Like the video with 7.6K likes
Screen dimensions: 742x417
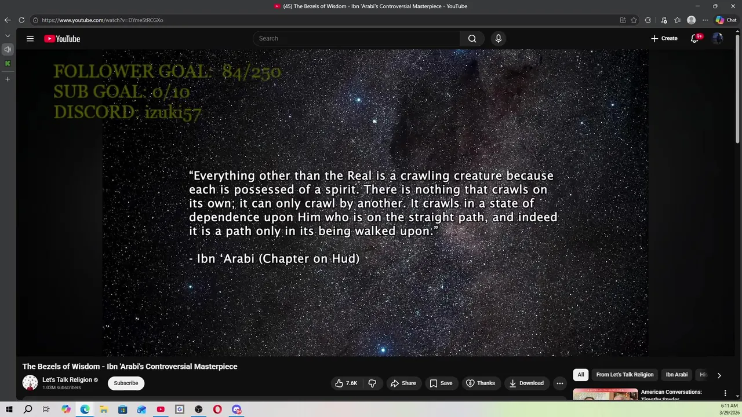pos(346,383)
